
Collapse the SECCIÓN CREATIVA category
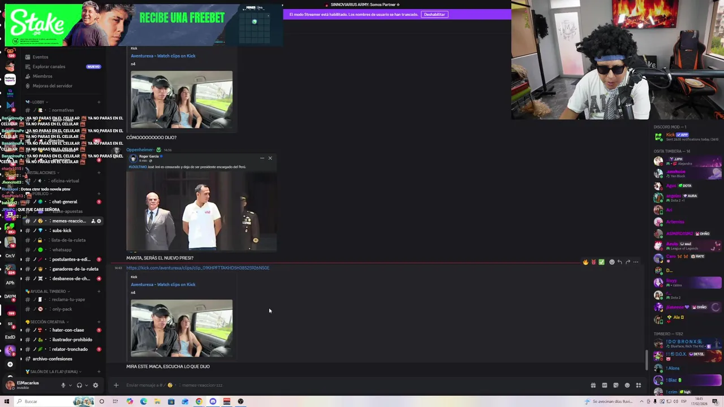pos(46,322)
